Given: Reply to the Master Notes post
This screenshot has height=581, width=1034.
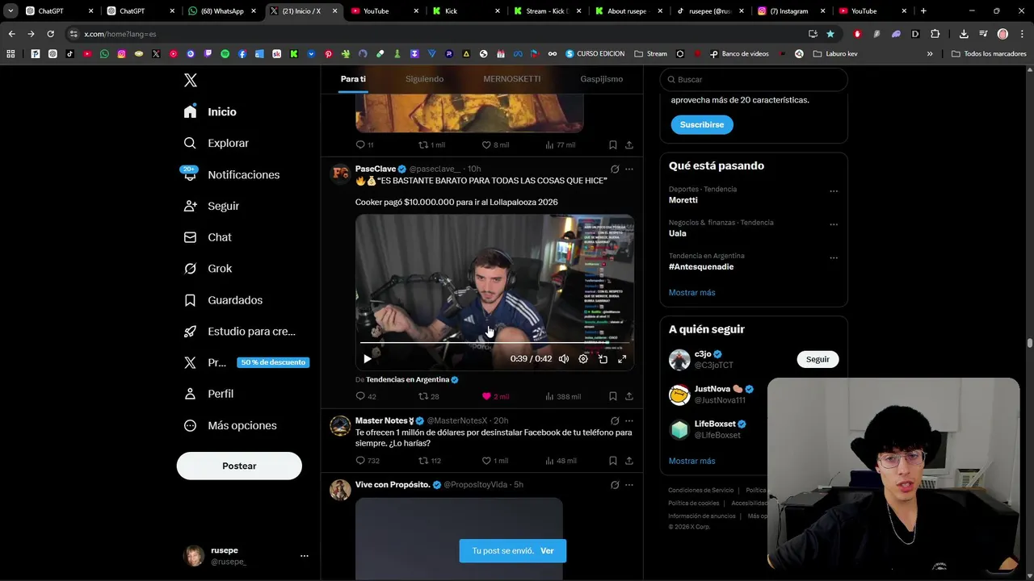Looking at the screenshot, I should coord(368,461).
